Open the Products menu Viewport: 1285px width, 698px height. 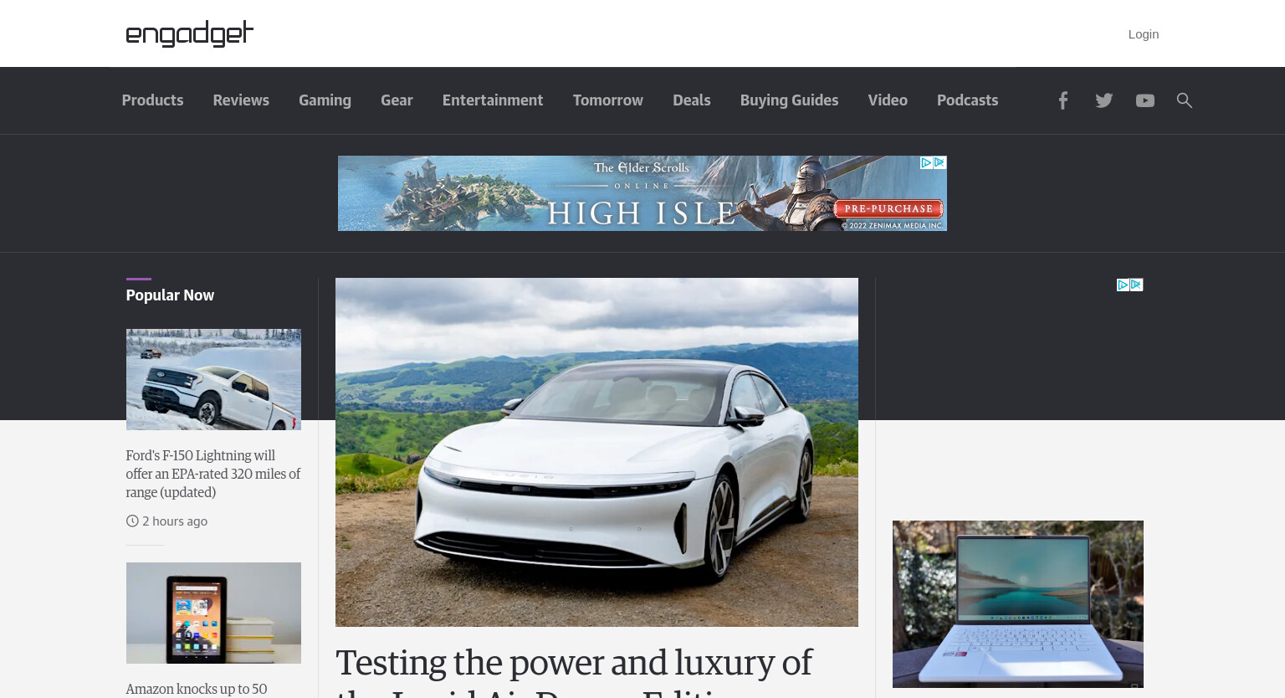point(152,100)
